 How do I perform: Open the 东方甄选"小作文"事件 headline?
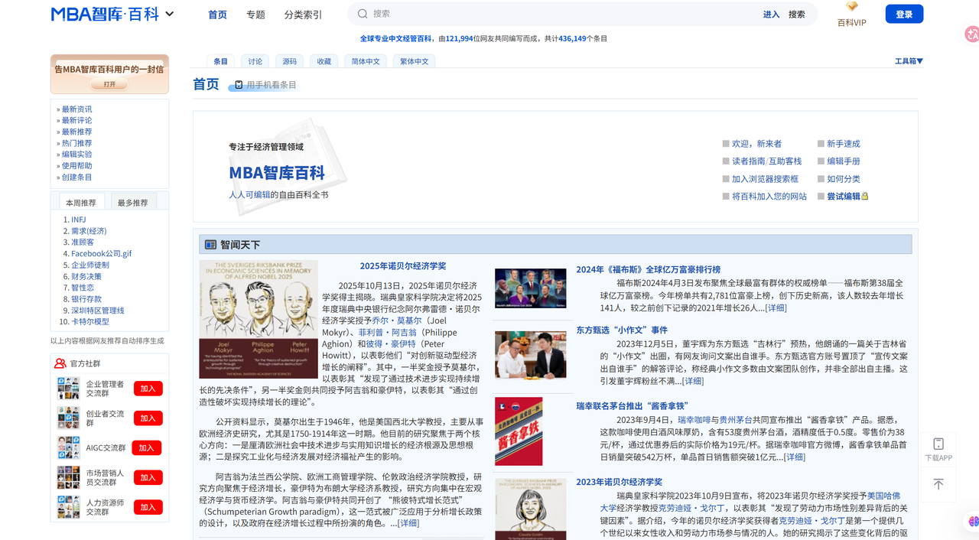click(x=622, y=330)
